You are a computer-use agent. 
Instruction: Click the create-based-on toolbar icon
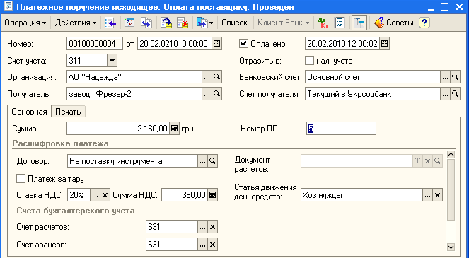tap(202, 23)
